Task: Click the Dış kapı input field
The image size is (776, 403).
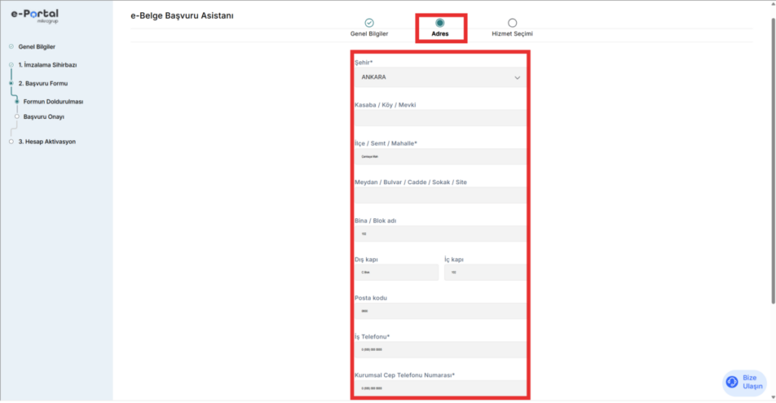Action: pos(396,272)
